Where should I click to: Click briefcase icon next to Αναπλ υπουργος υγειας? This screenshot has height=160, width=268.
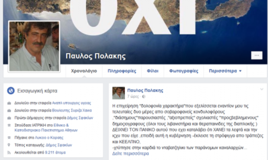tap(9, 103)
